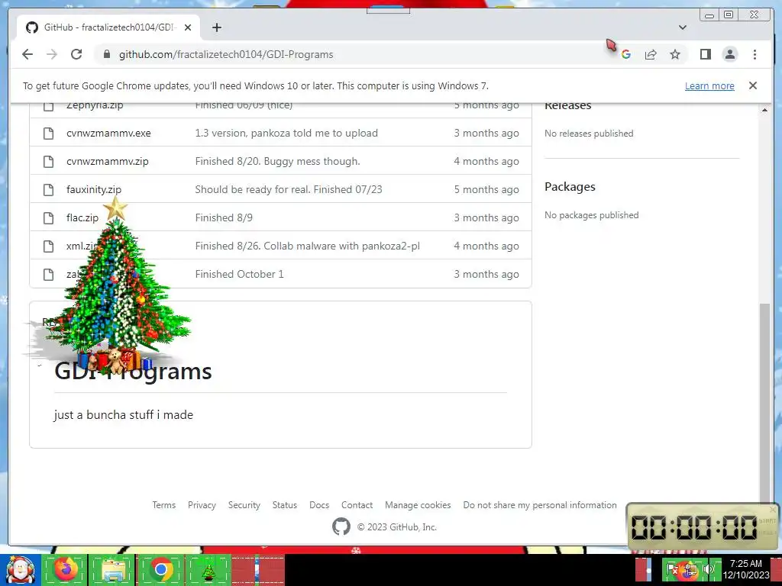
Task: Open the Privacy footer link
Action: 202,505
